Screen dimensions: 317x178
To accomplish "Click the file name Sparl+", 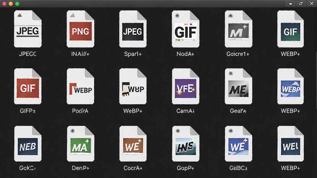I will pyautogui.click(x=133, y=54).
